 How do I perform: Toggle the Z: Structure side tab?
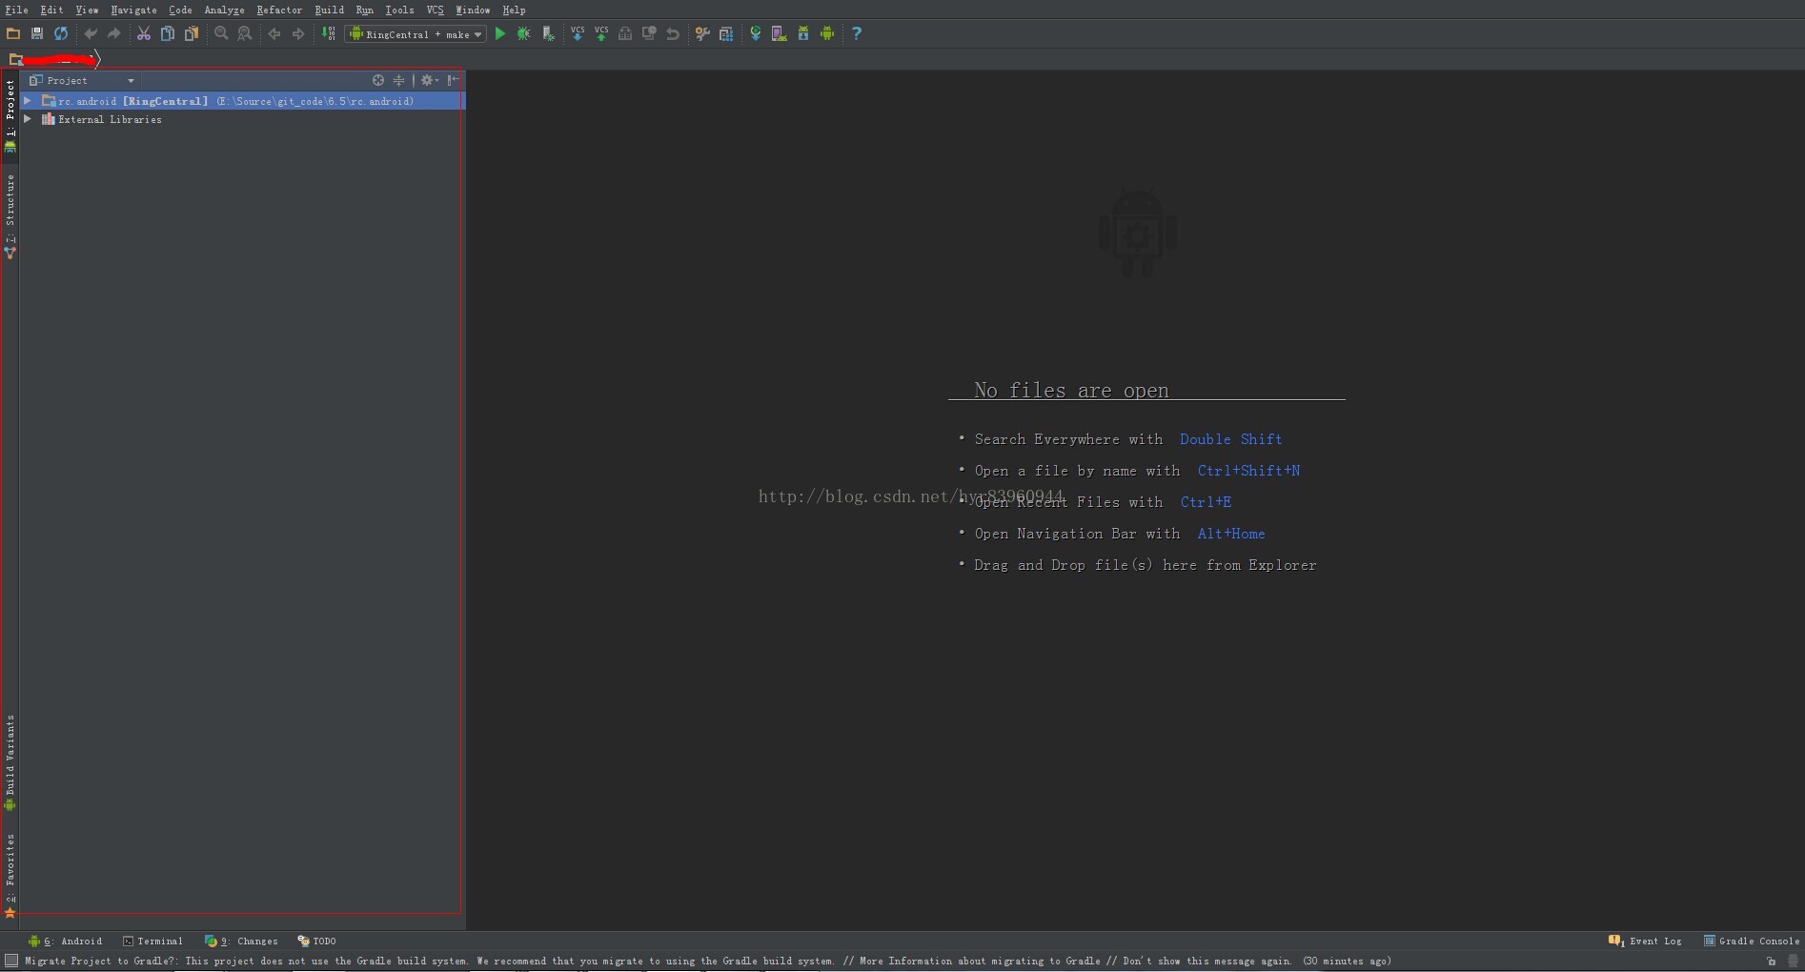pos(10,216)
